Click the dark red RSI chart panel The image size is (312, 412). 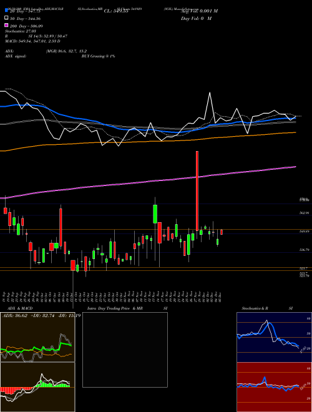pyautogui.click(x=274, y=387)
